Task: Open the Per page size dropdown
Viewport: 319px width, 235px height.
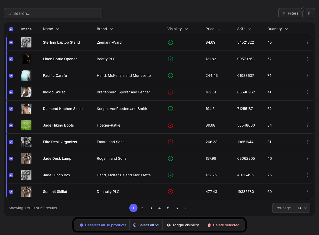Action: [x=302, y=208]
